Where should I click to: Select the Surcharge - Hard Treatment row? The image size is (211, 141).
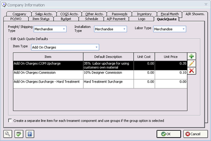click(x=100, y=84)
